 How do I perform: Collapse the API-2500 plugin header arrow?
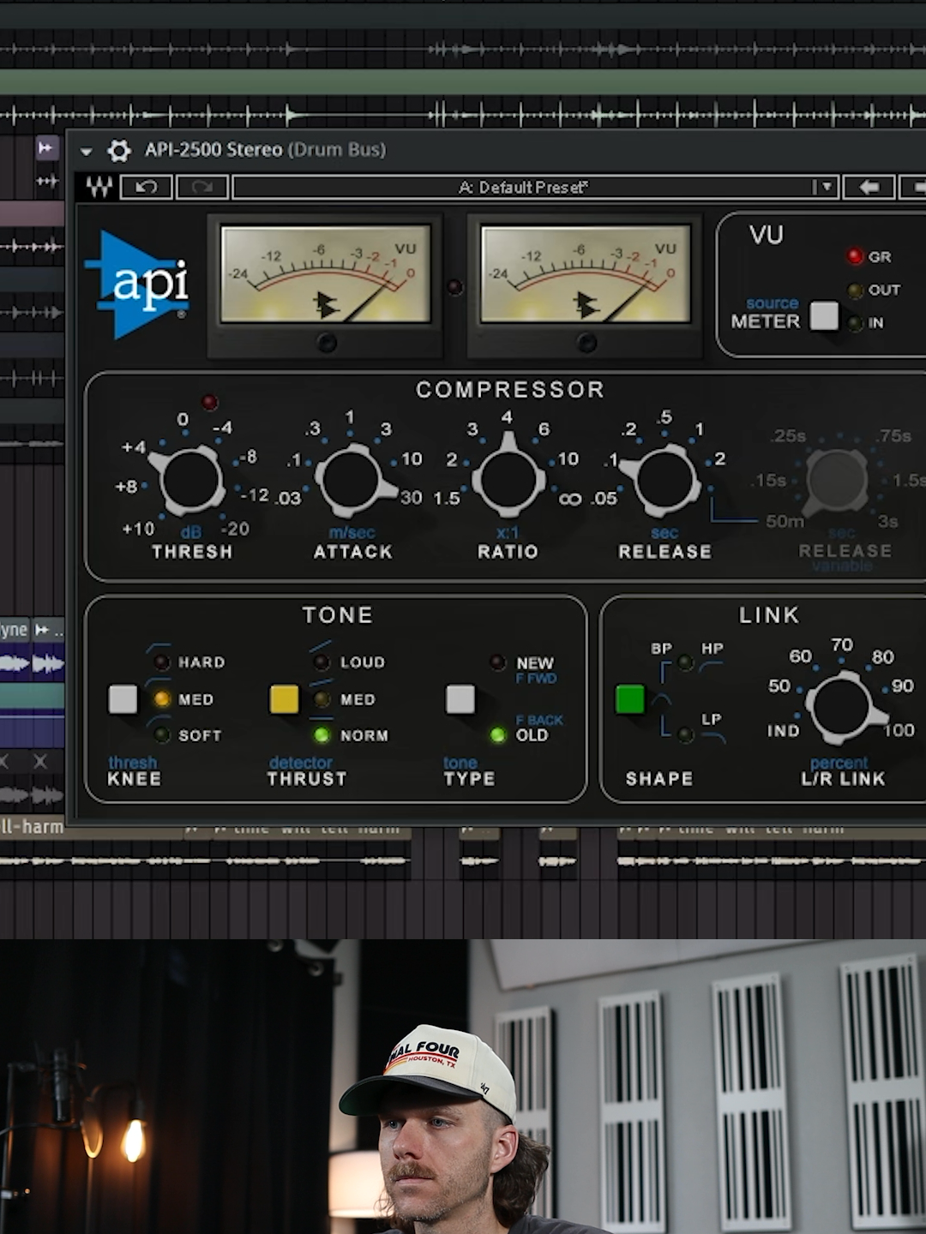(86, 152)
